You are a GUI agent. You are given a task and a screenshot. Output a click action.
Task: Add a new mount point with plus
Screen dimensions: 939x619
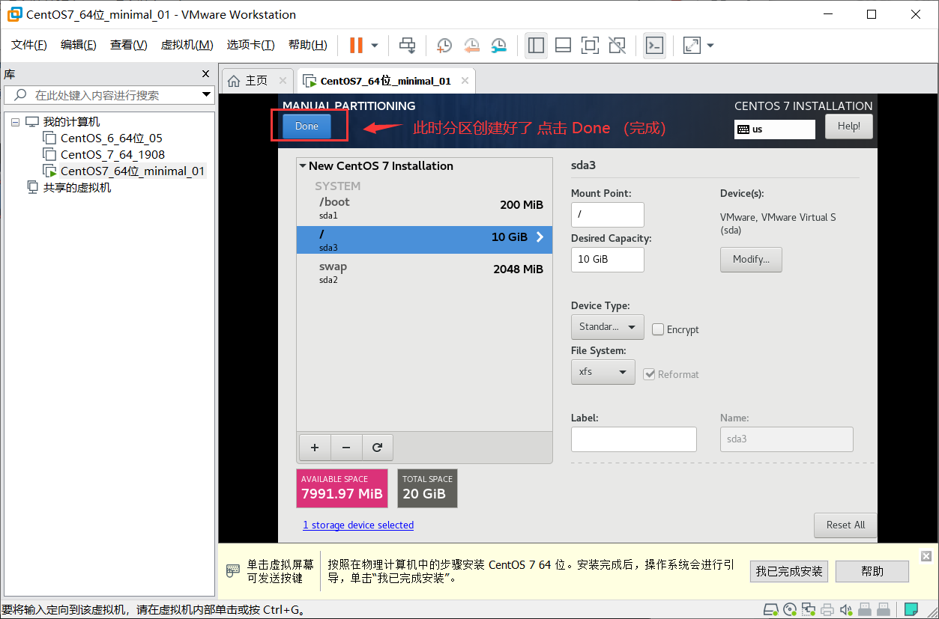point(315,448)
